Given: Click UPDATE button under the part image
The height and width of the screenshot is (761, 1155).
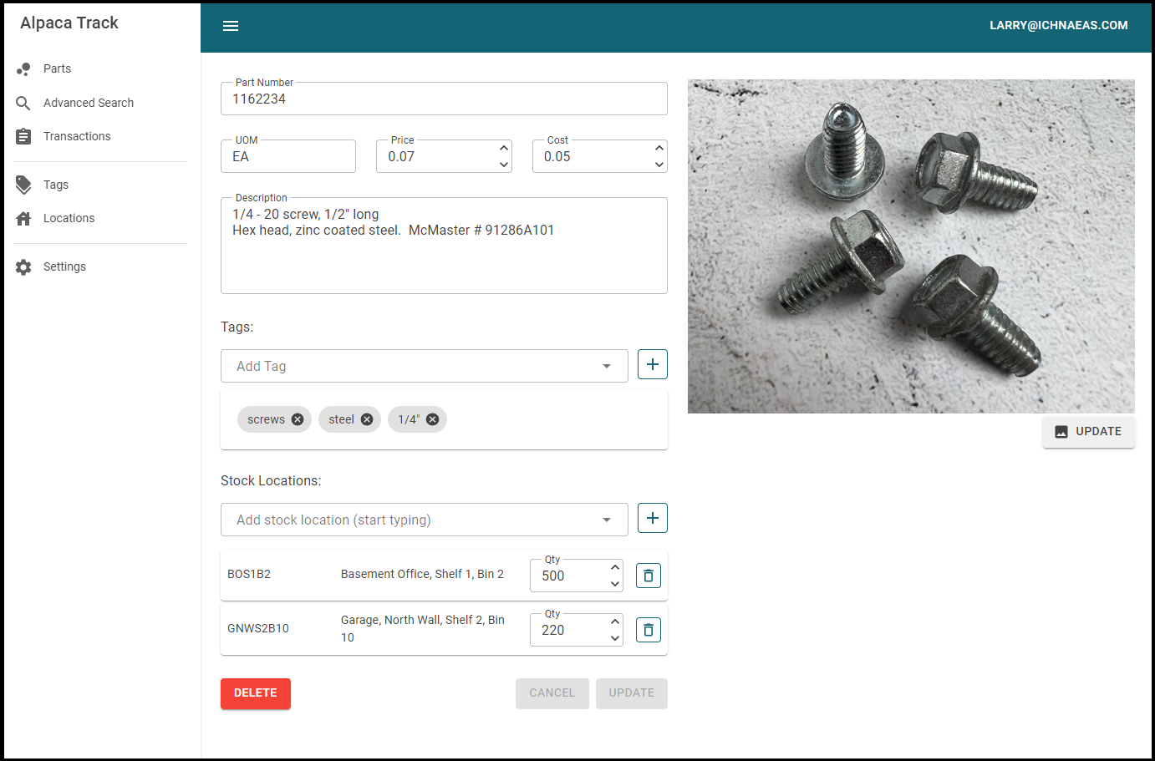Looking at the screenshot, I should point(1088,432).
